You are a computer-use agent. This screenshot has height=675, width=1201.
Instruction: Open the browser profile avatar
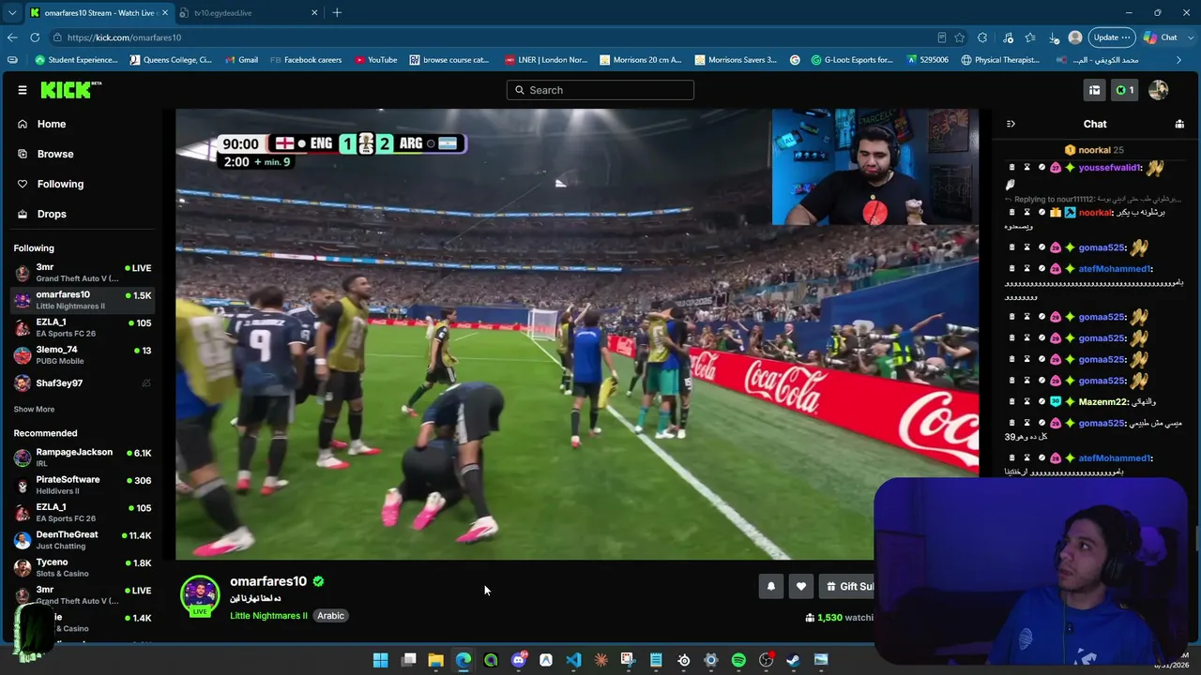coord(1075,37)
